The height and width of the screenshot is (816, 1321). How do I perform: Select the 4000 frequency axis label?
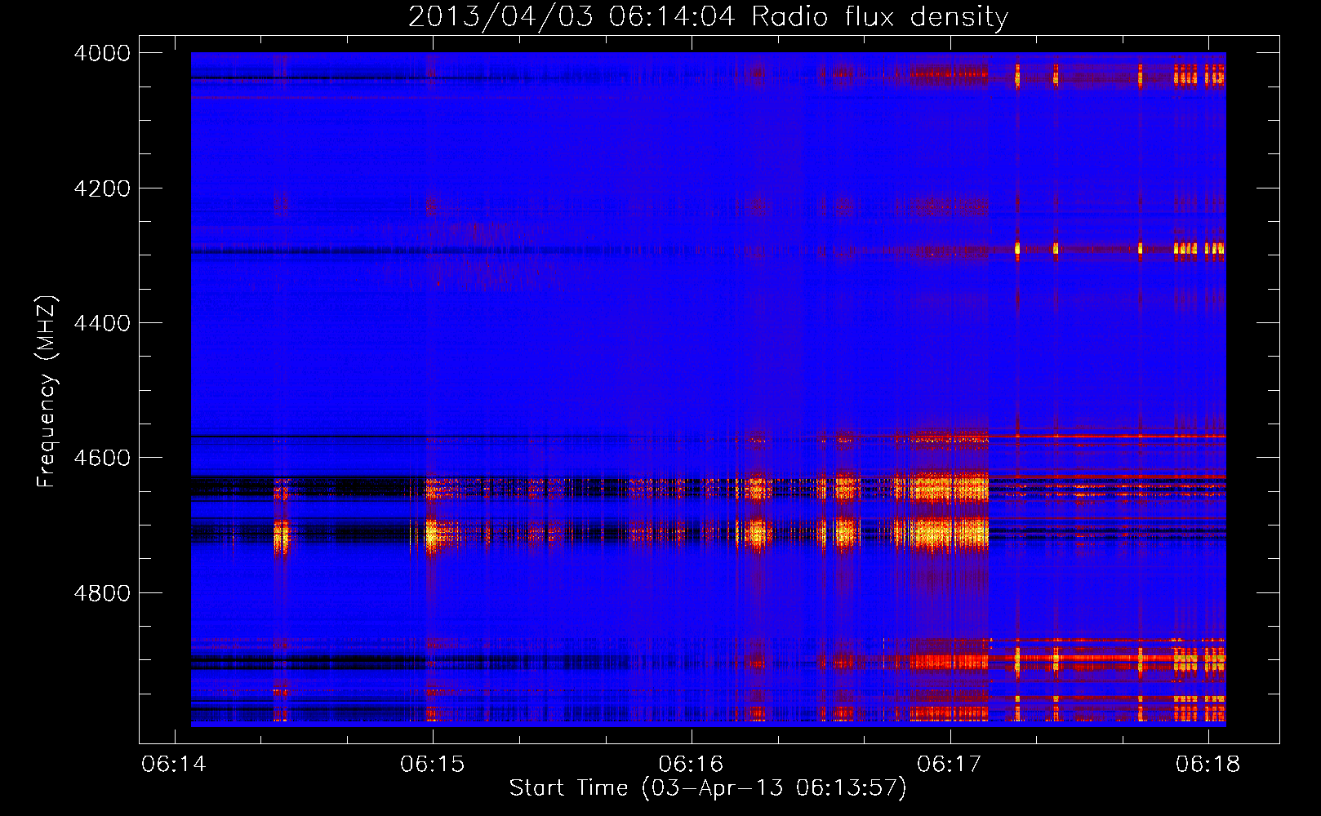coord(102,53)
